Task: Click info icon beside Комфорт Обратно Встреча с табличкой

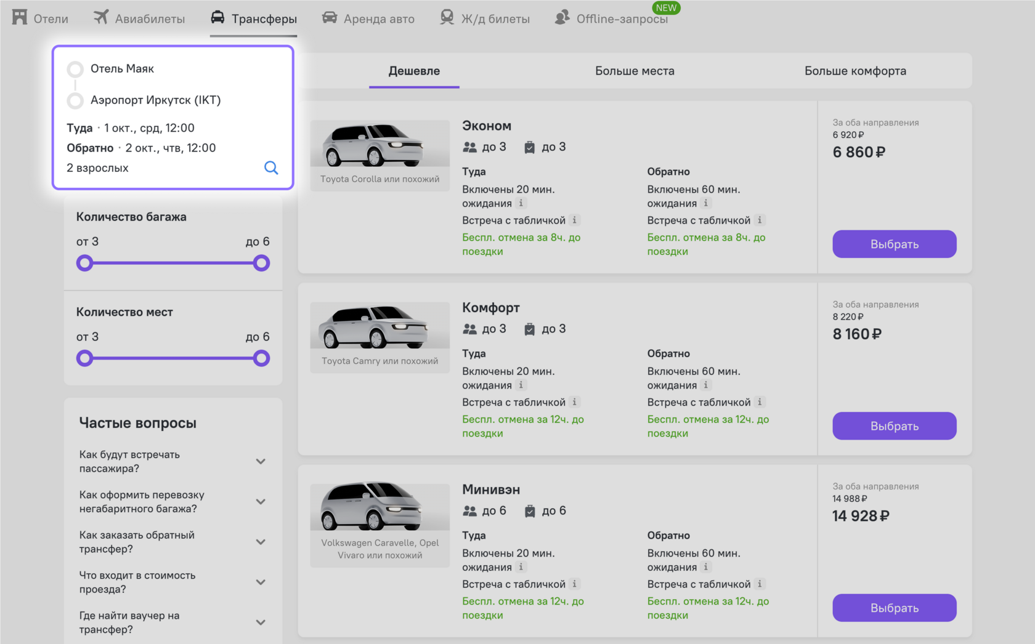Action: click(x=760, y=401)
